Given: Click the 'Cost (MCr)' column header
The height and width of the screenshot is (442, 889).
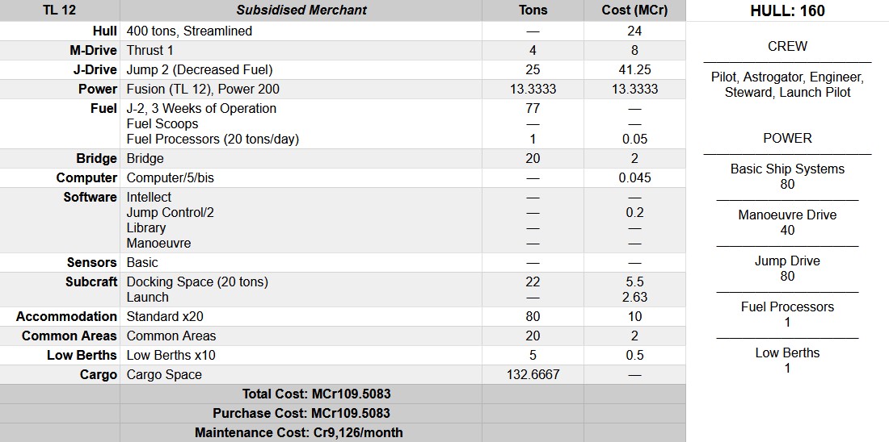Looking at the screenshot, I should click(x=634, y=10).
